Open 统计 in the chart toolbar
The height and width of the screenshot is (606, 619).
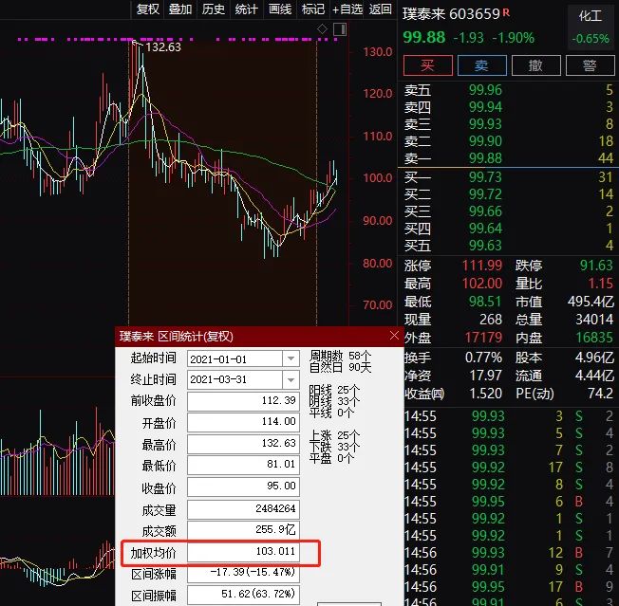[x=246, y=9]
